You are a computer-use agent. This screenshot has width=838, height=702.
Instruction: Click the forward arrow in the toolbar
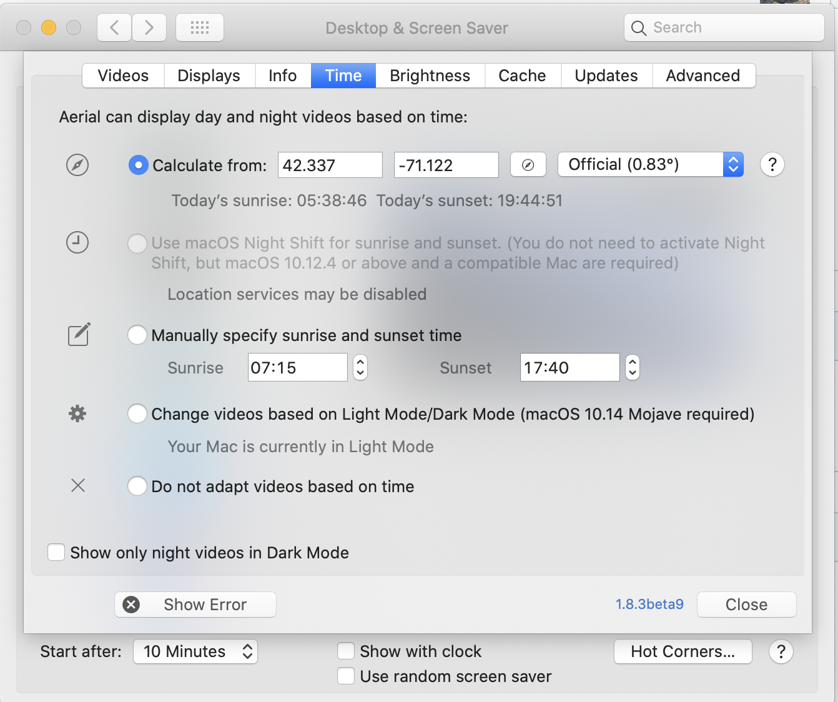[149, 27]
